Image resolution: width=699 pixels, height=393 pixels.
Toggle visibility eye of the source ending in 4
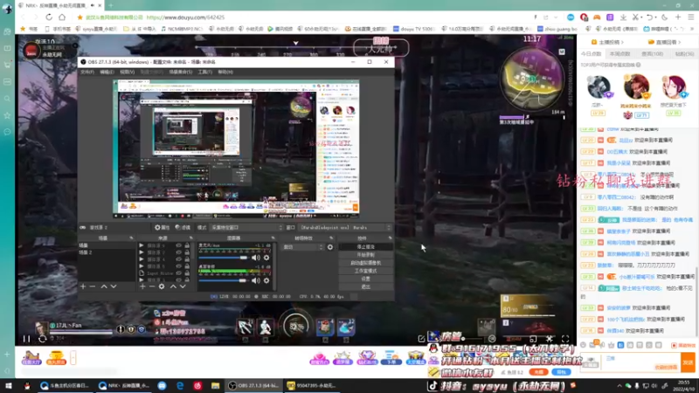179,259
